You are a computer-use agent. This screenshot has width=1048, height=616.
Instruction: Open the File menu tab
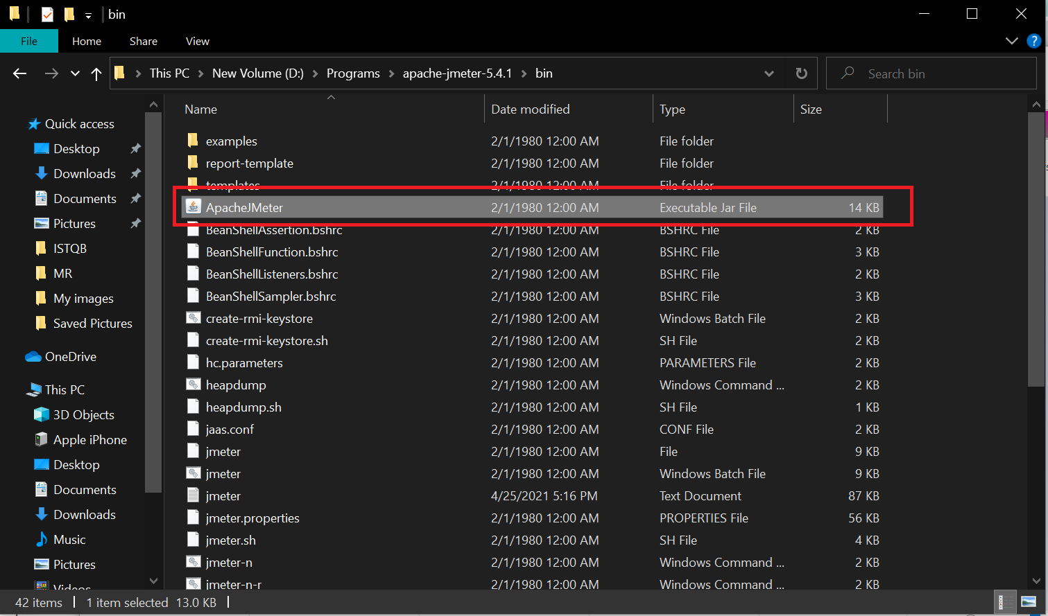tap(29, 41)
